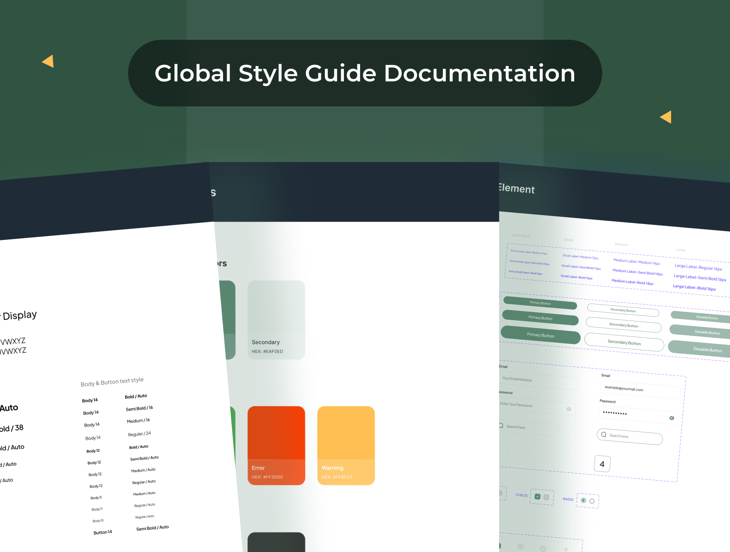
Task: Click the Secondary Button outline variant
Action: pyautogui.click(x=624, y=343)
